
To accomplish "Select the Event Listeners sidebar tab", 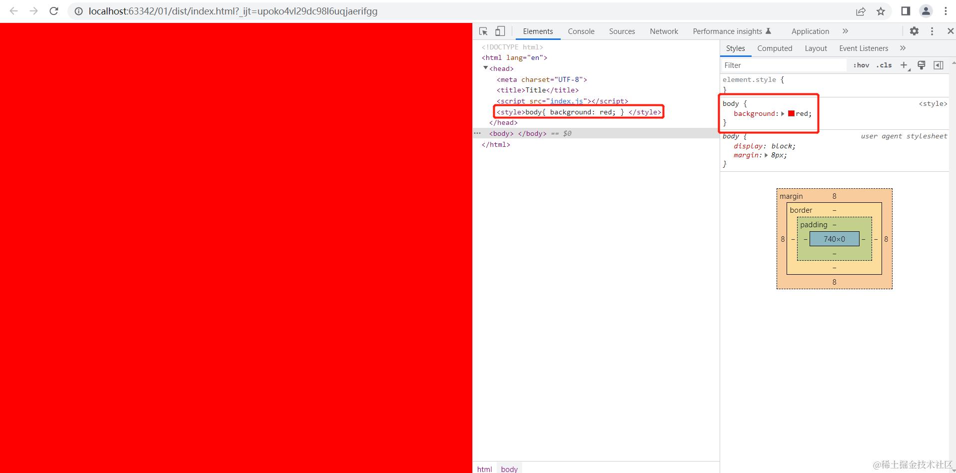I will click(x=864, y=48).
